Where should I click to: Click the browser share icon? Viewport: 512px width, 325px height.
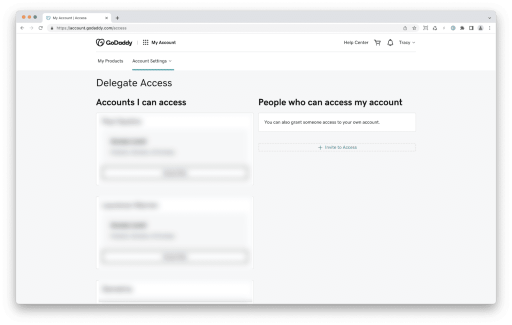click(x=405, y=28)
